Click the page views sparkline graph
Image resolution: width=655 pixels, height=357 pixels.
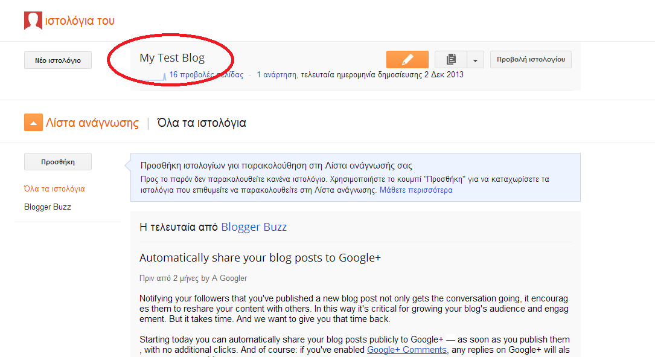coord(154,76)
